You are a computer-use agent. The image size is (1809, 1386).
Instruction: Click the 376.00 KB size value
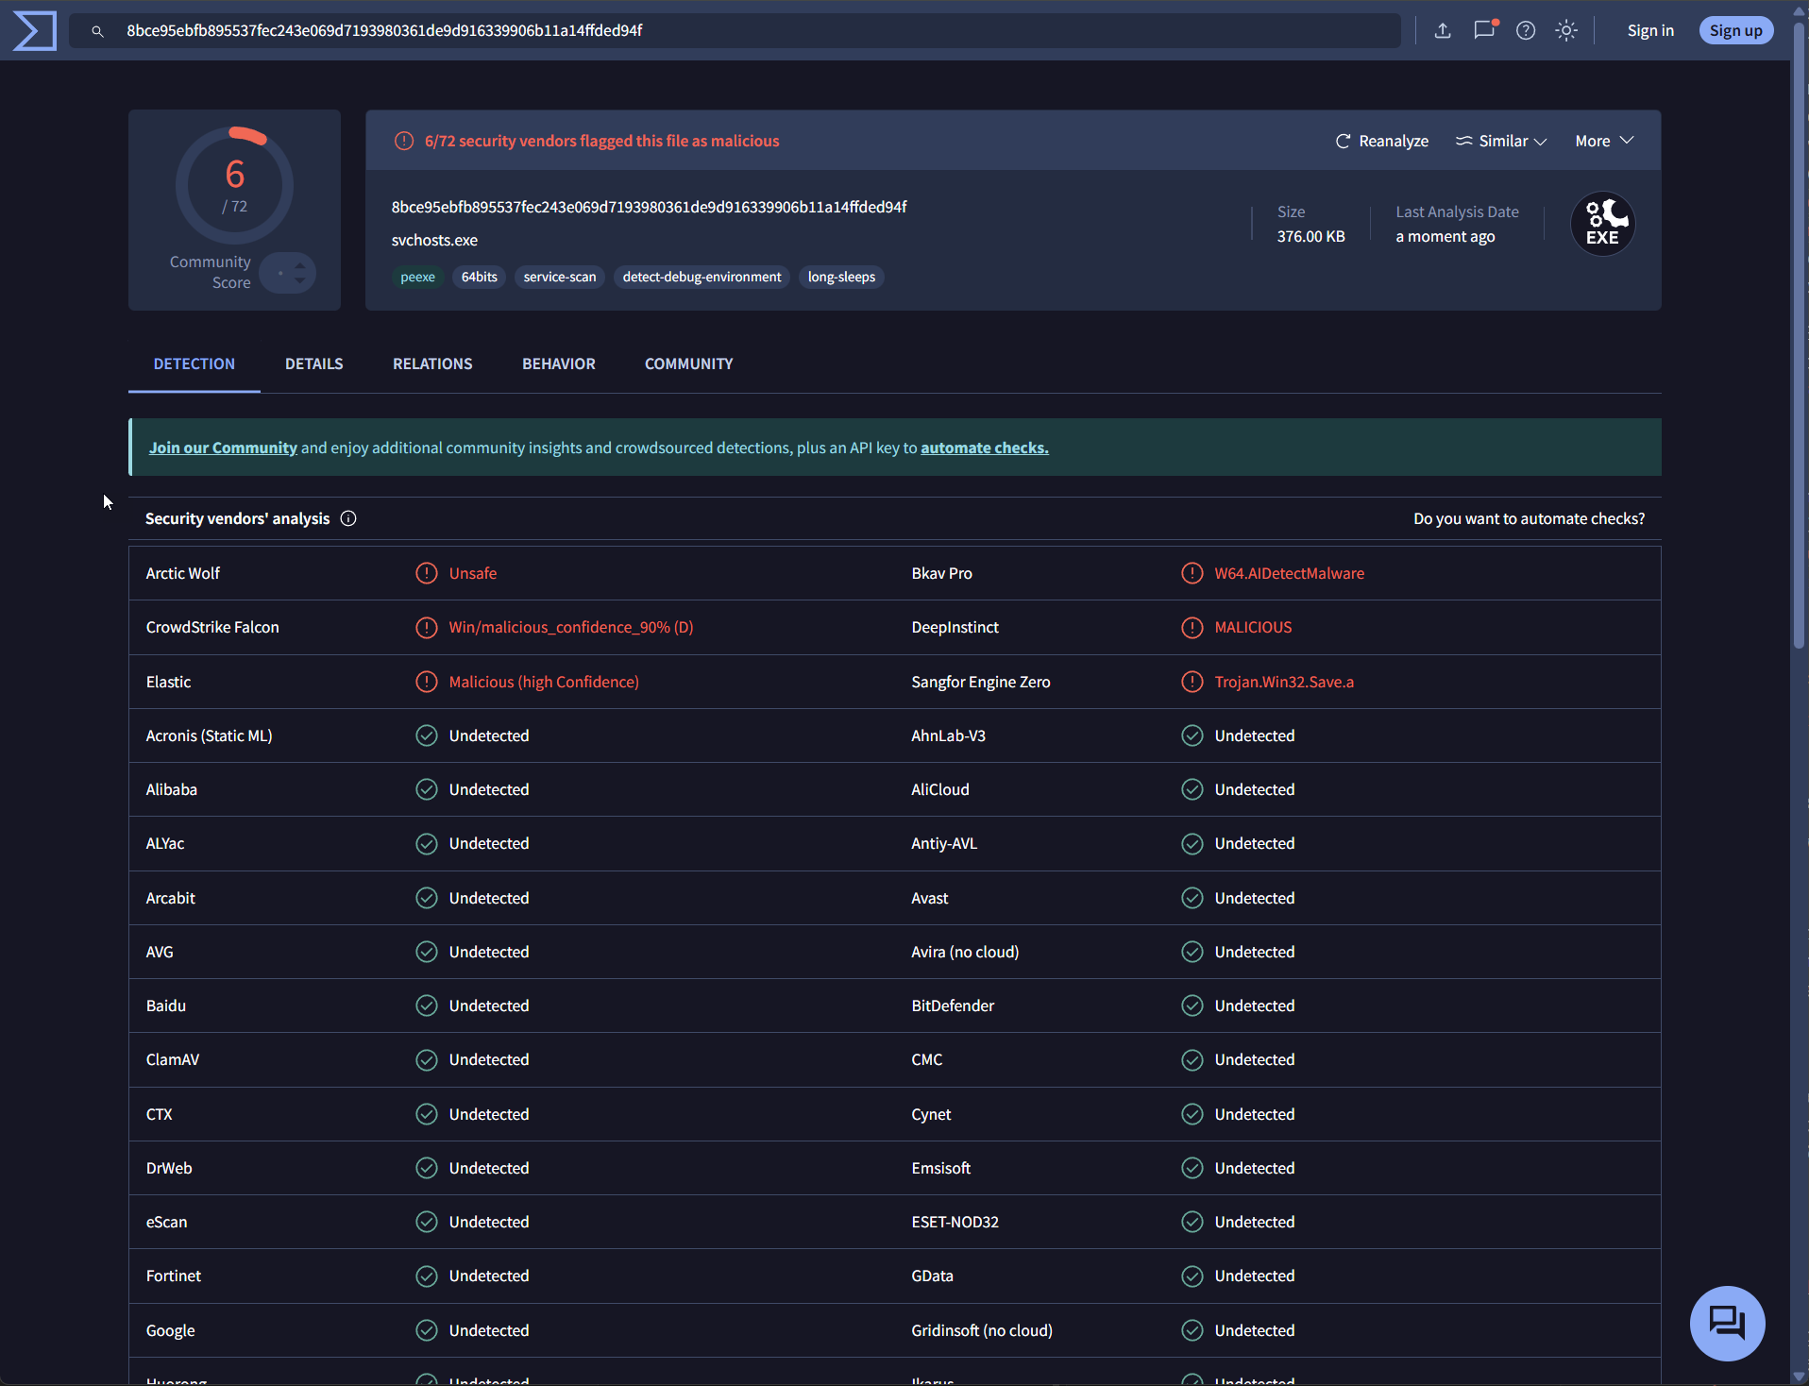(1310, 236)
